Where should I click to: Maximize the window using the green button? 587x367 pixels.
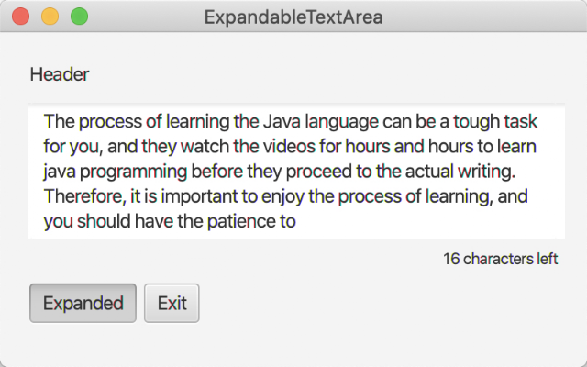(80, 17)
